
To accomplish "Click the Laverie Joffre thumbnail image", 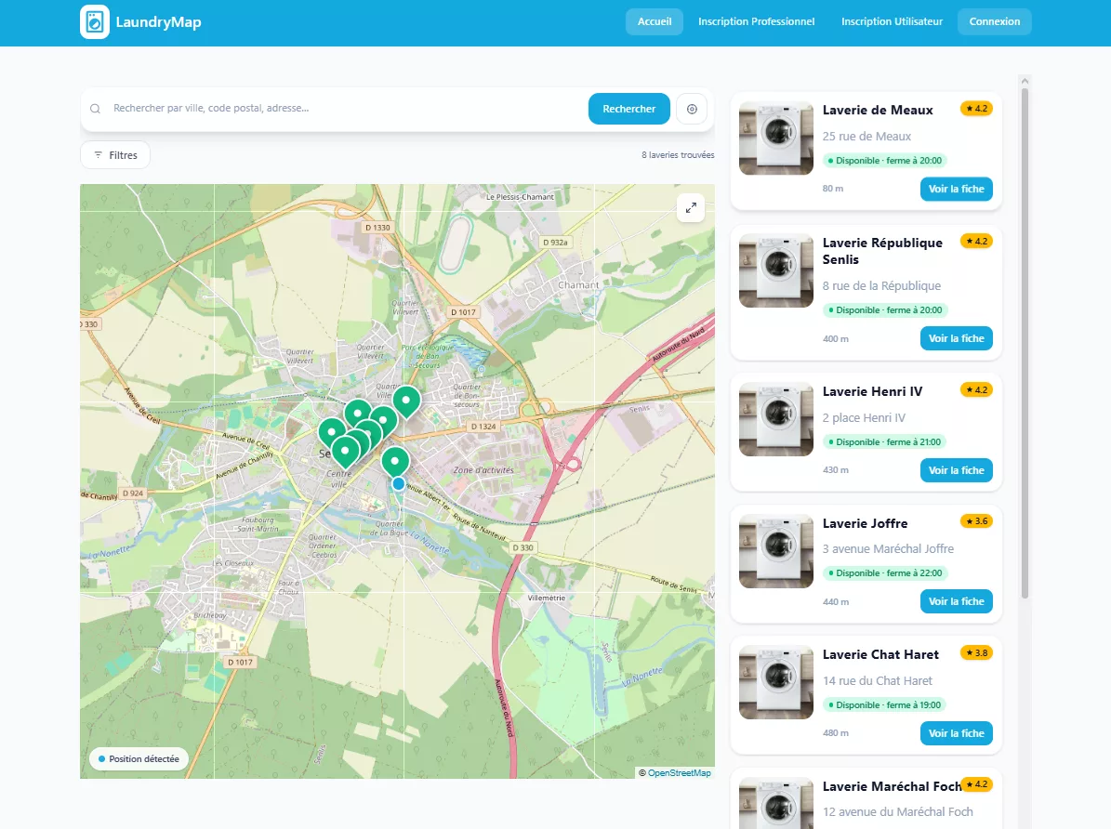I will point(776,551).
